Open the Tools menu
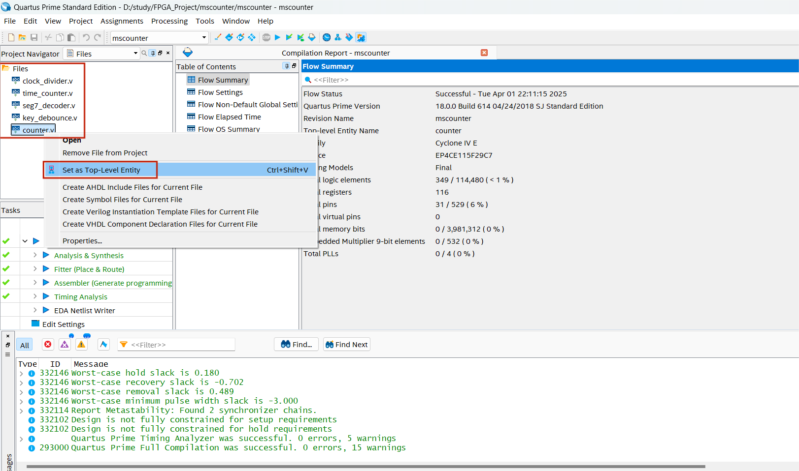This screenshot has width=799, height=471. click(x=205, y=21)
